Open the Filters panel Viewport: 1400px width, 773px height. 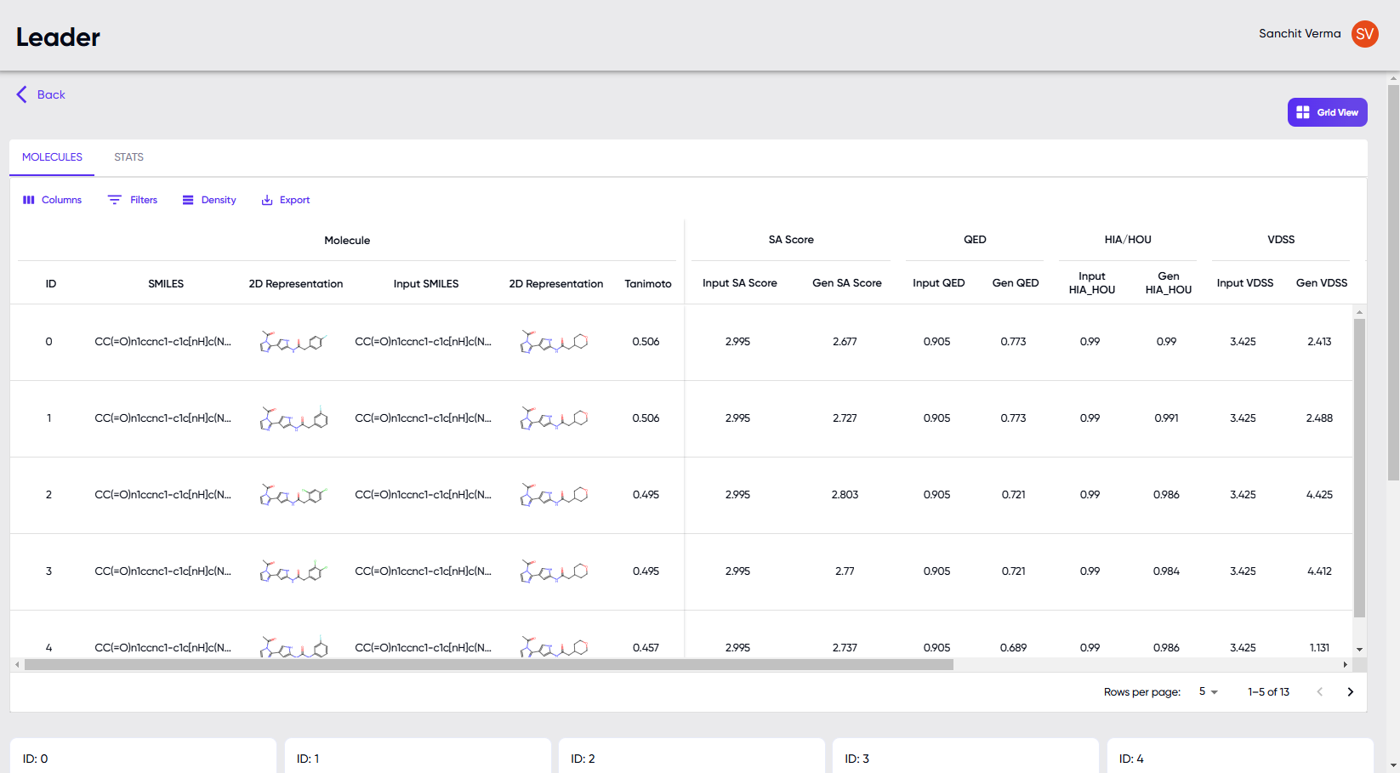point(133,200)
